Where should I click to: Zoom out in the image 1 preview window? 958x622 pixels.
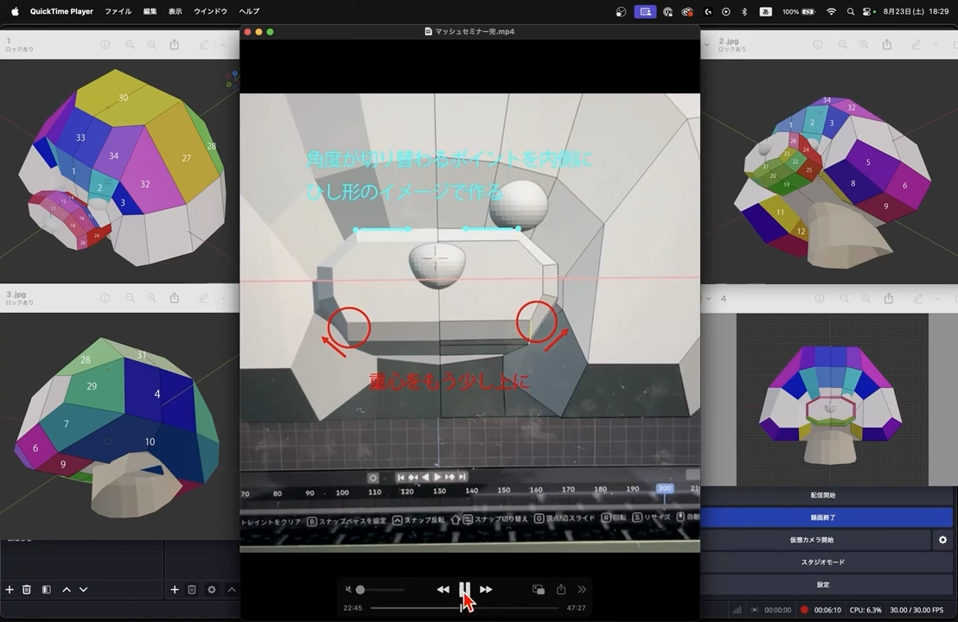pos(130,45)
